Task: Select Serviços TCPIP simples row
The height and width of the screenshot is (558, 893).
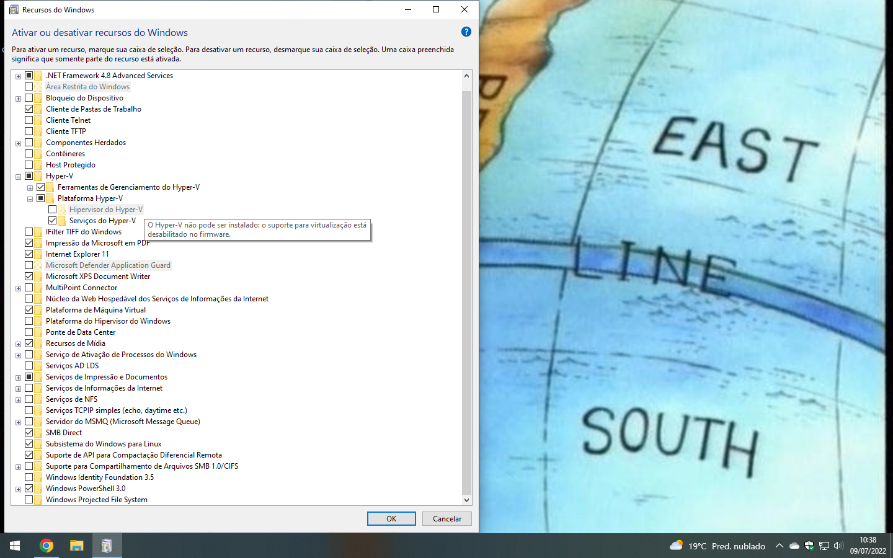Action: pos(116,410)
